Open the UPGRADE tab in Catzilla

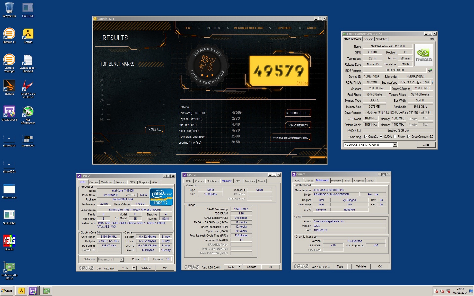pos(284,28)
